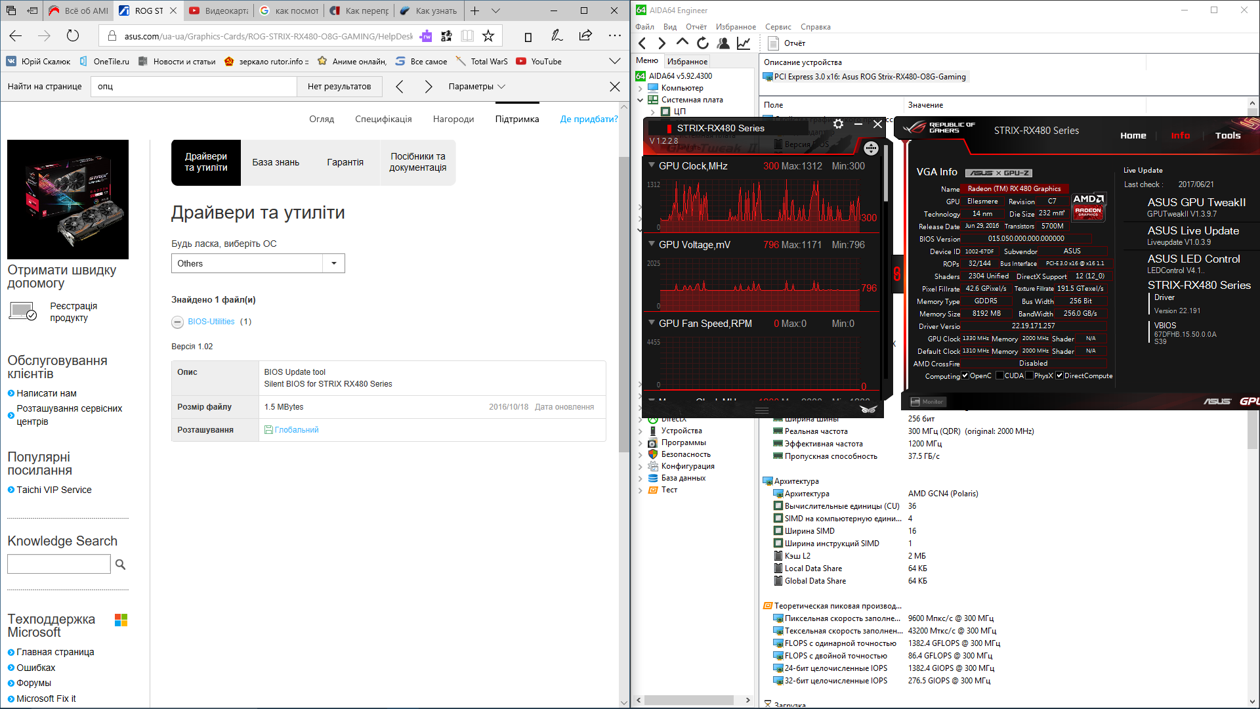Viewport: 1260px width, 709px height.
Task: Add page to favorites star icon
Action: [488, 36]
